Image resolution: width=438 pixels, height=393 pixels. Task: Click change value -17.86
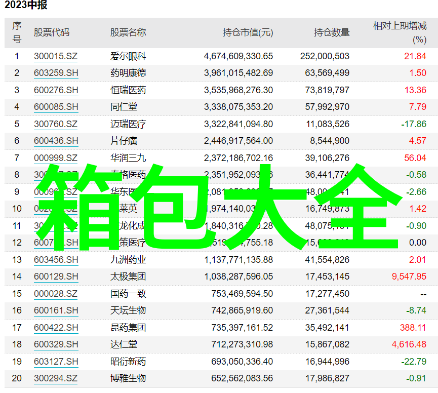(414, 124)
